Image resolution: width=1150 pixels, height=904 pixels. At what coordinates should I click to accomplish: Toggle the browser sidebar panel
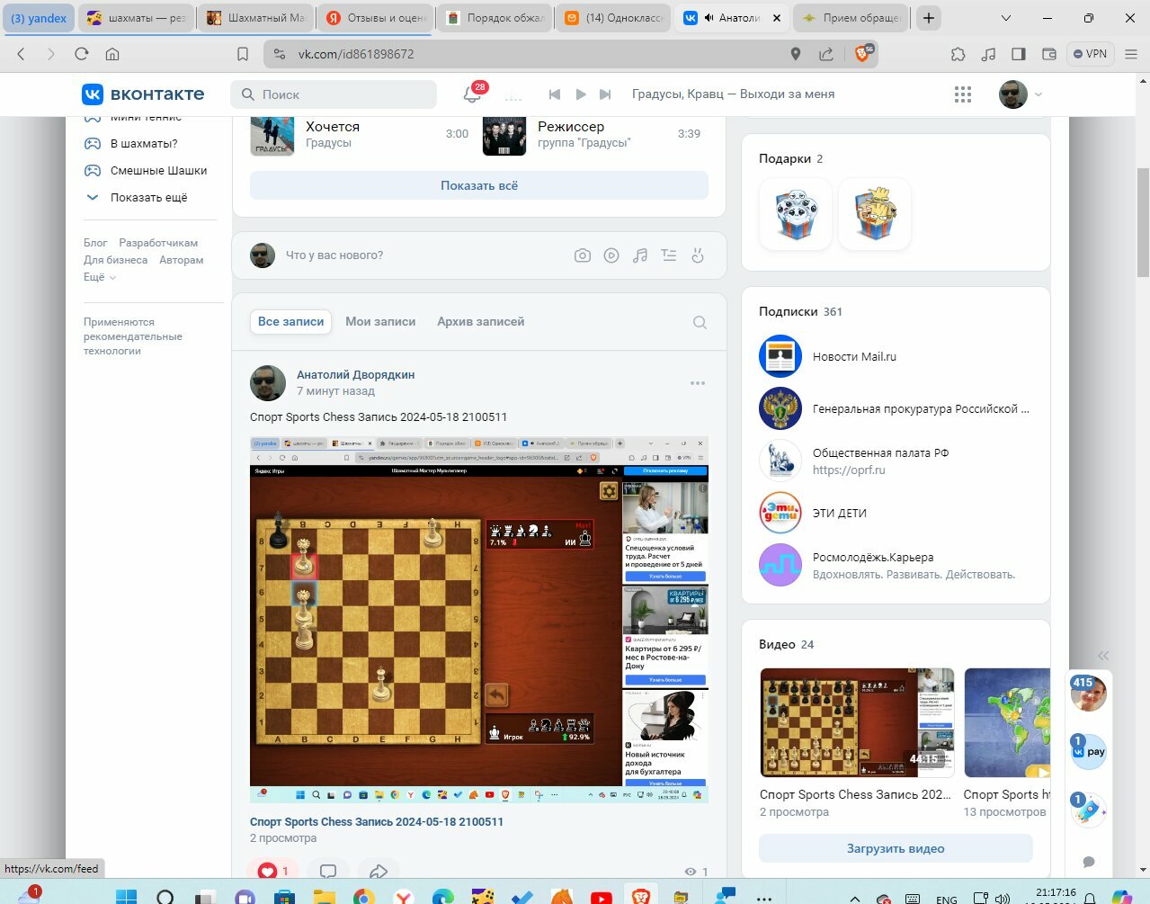click(1019, 54)
